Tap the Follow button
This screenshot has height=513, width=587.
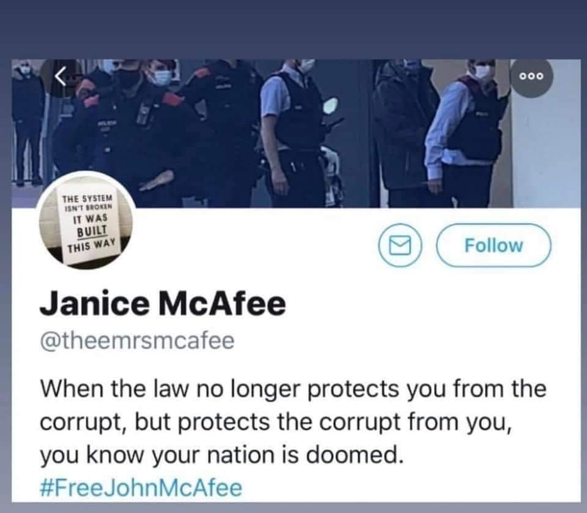(x=493, y=245)
